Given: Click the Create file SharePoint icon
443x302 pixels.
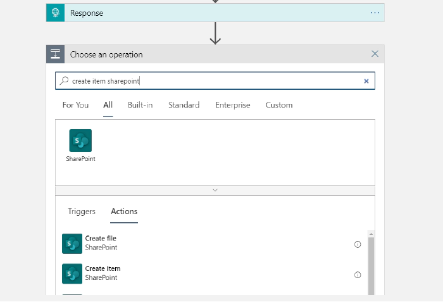Looking at the screenshot, I should tap(72, 244).
